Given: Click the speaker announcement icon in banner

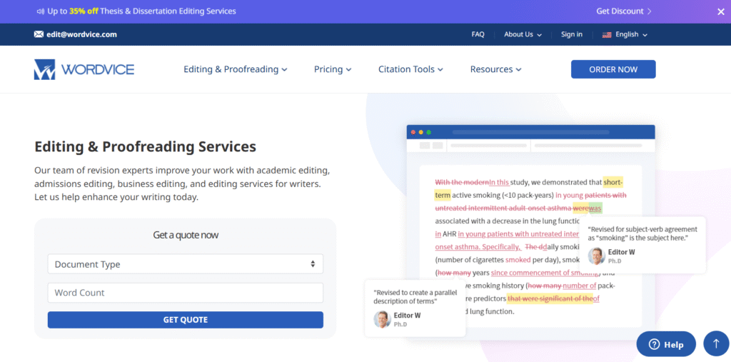Looking at the screenshot, I should [x=41, y=11].
